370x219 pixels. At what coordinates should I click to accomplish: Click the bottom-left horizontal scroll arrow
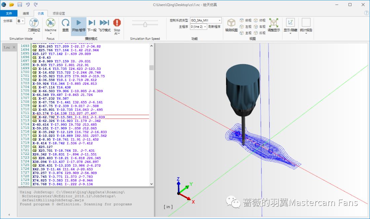9,215
